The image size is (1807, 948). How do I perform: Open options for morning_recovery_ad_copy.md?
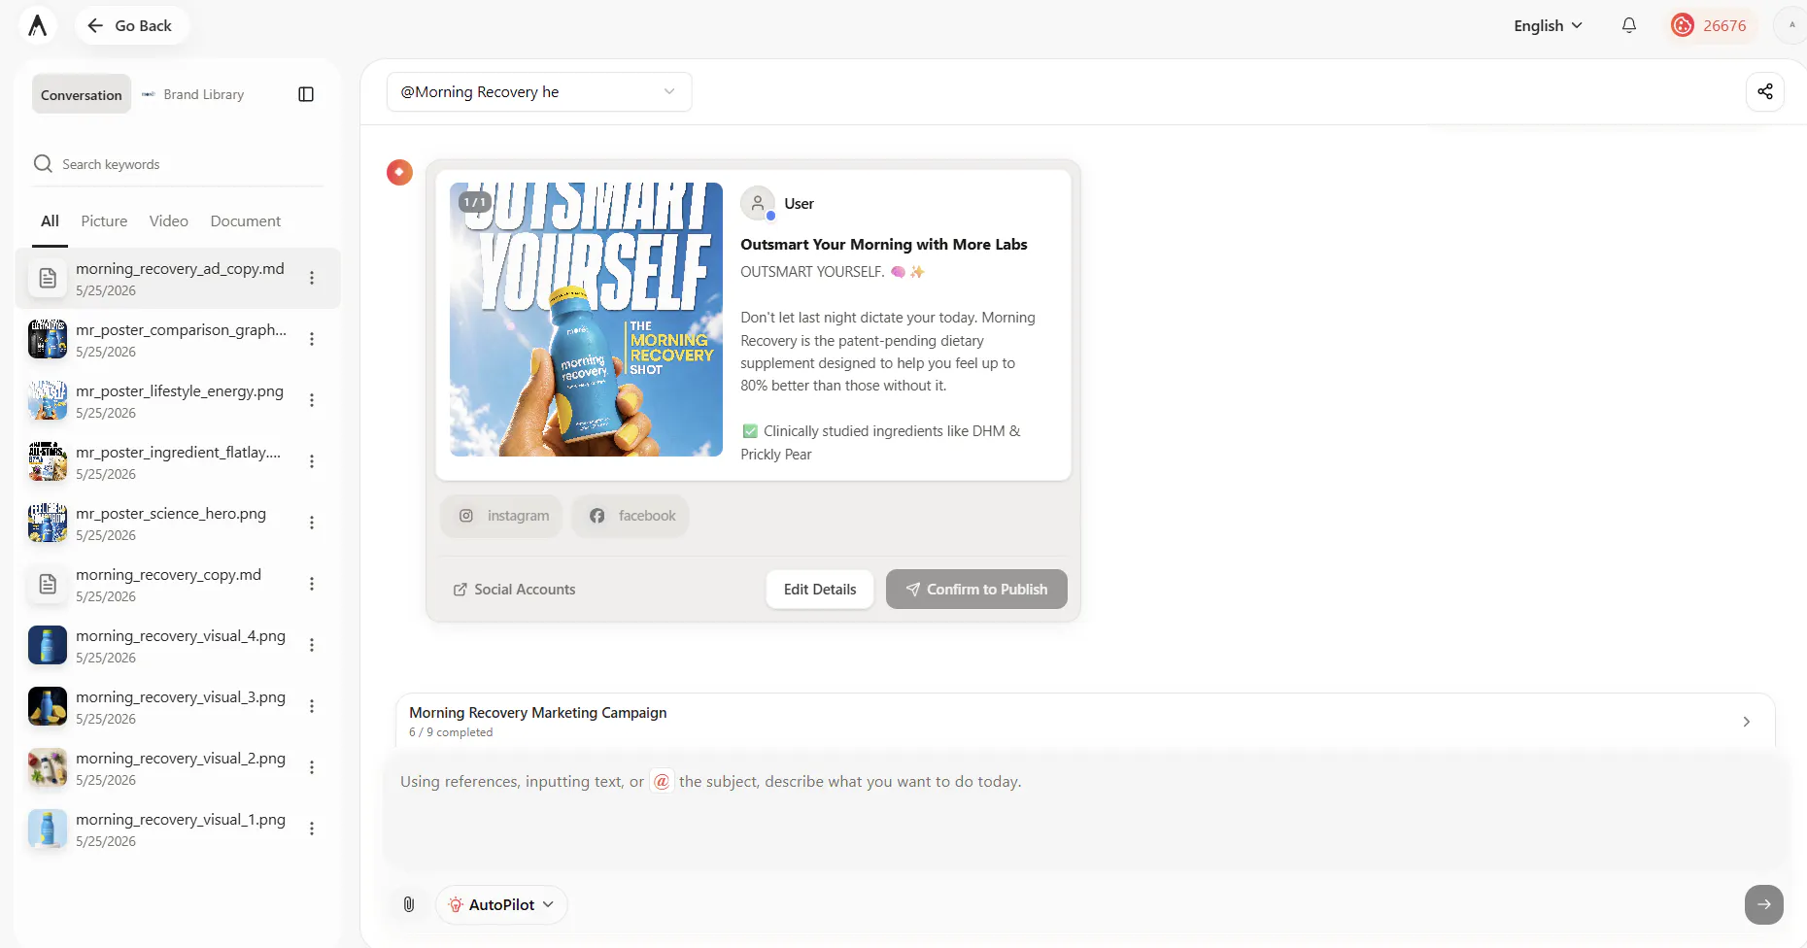pos(312,278)
